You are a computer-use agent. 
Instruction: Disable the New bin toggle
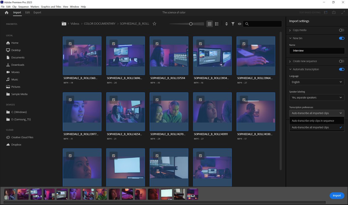coord(341,38)
